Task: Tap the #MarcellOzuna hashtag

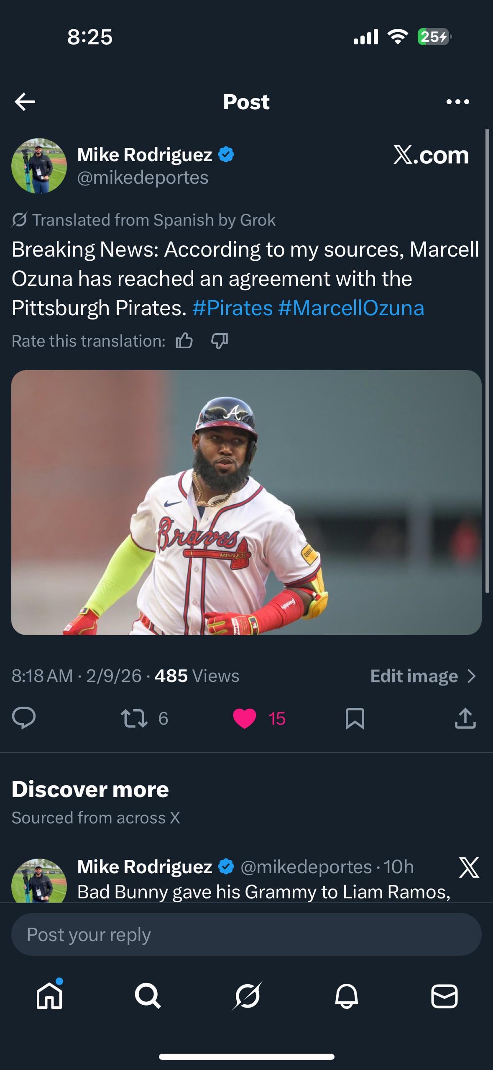Action: click(x=351, y=308)
